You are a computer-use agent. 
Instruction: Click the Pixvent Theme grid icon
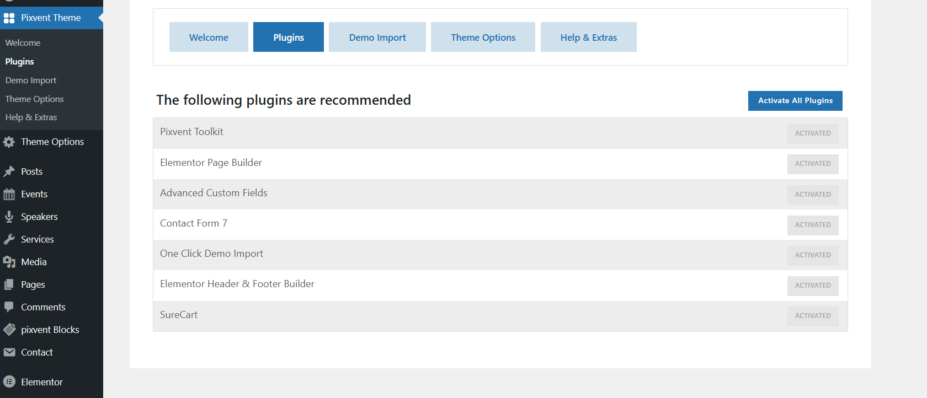pos(9,18)
